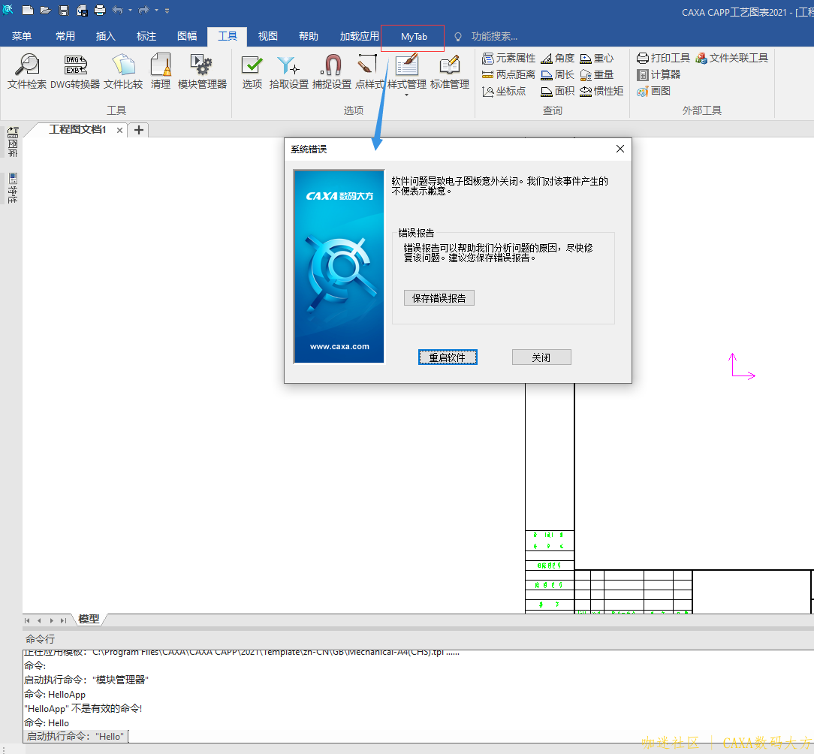This screenshot has width=814, height=754.
Task: Query 惯性矩 moment of inertia
Action: pos(601,92)
